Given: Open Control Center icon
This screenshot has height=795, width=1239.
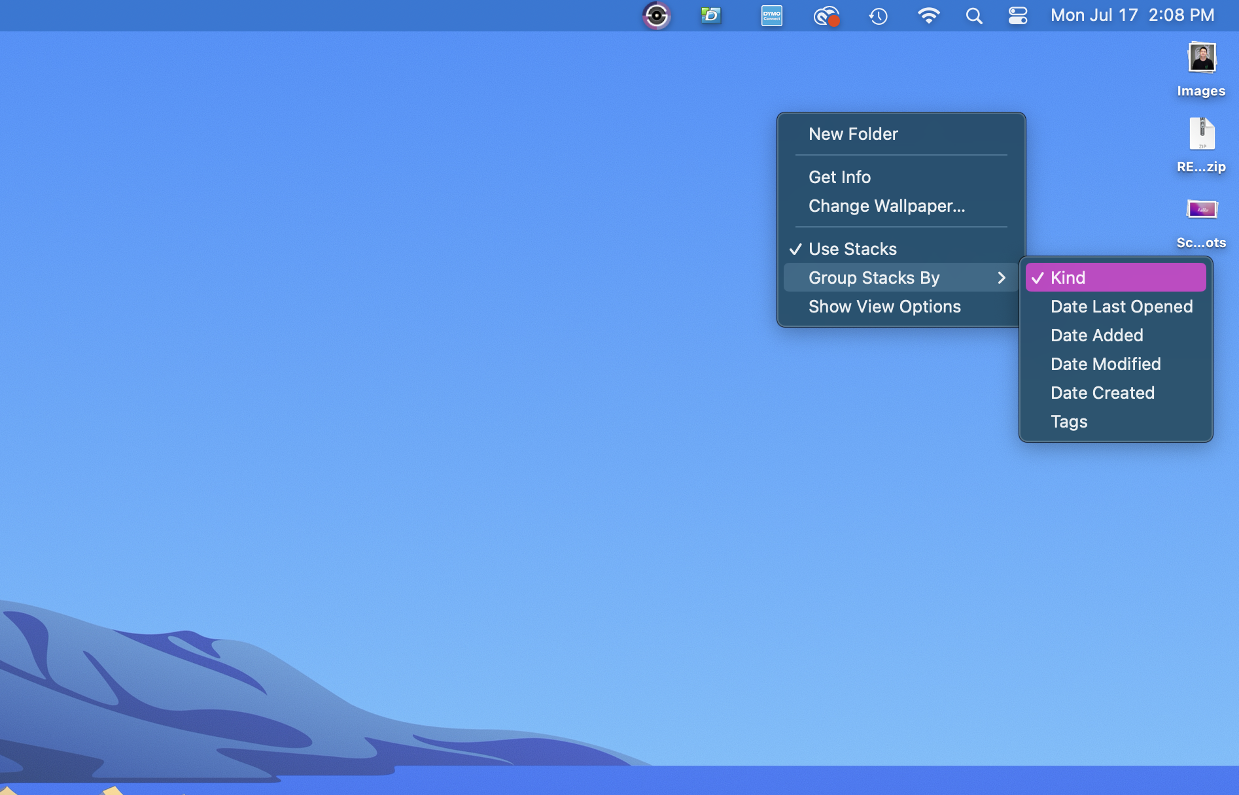Looking at the screenshot, I should point(1018,16).
